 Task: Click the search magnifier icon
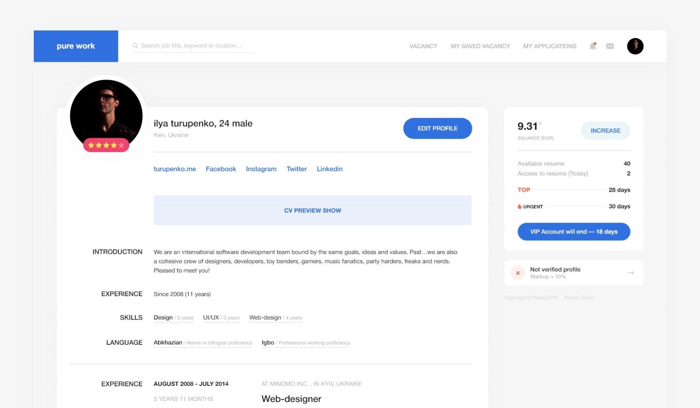(x=135, y=45)
